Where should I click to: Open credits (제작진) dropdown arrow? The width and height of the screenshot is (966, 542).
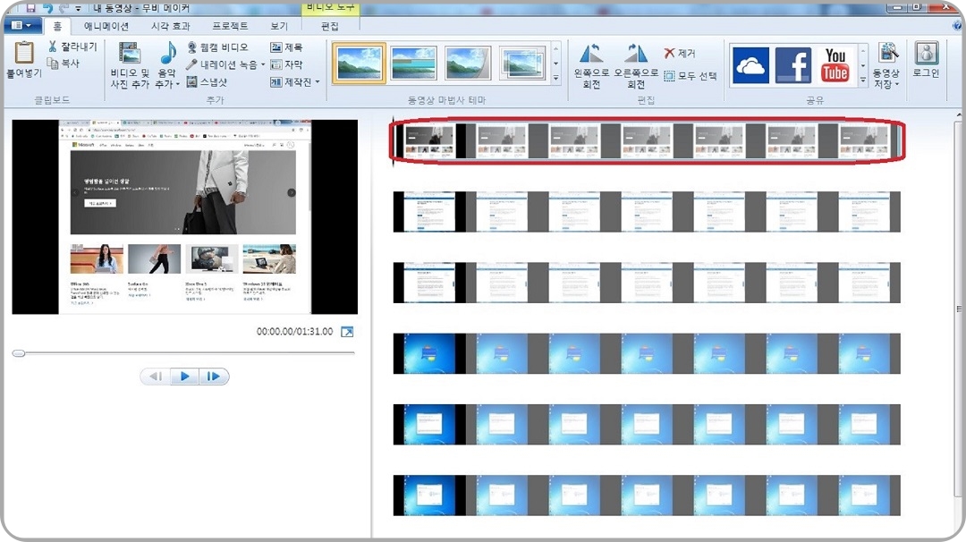318,82
